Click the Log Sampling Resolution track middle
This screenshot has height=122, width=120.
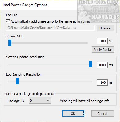pos(50,81)
